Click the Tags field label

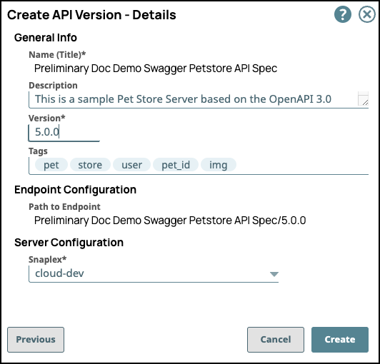[x=38, y=151]
